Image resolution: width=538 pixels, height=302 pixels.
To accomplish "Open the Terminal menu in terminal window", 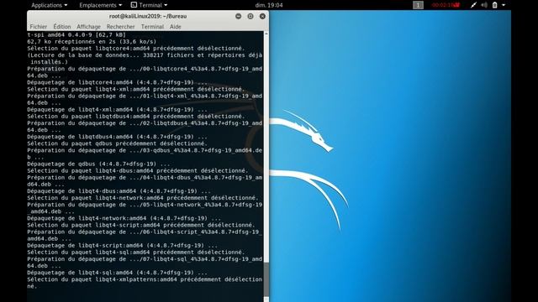I will 152,26.
